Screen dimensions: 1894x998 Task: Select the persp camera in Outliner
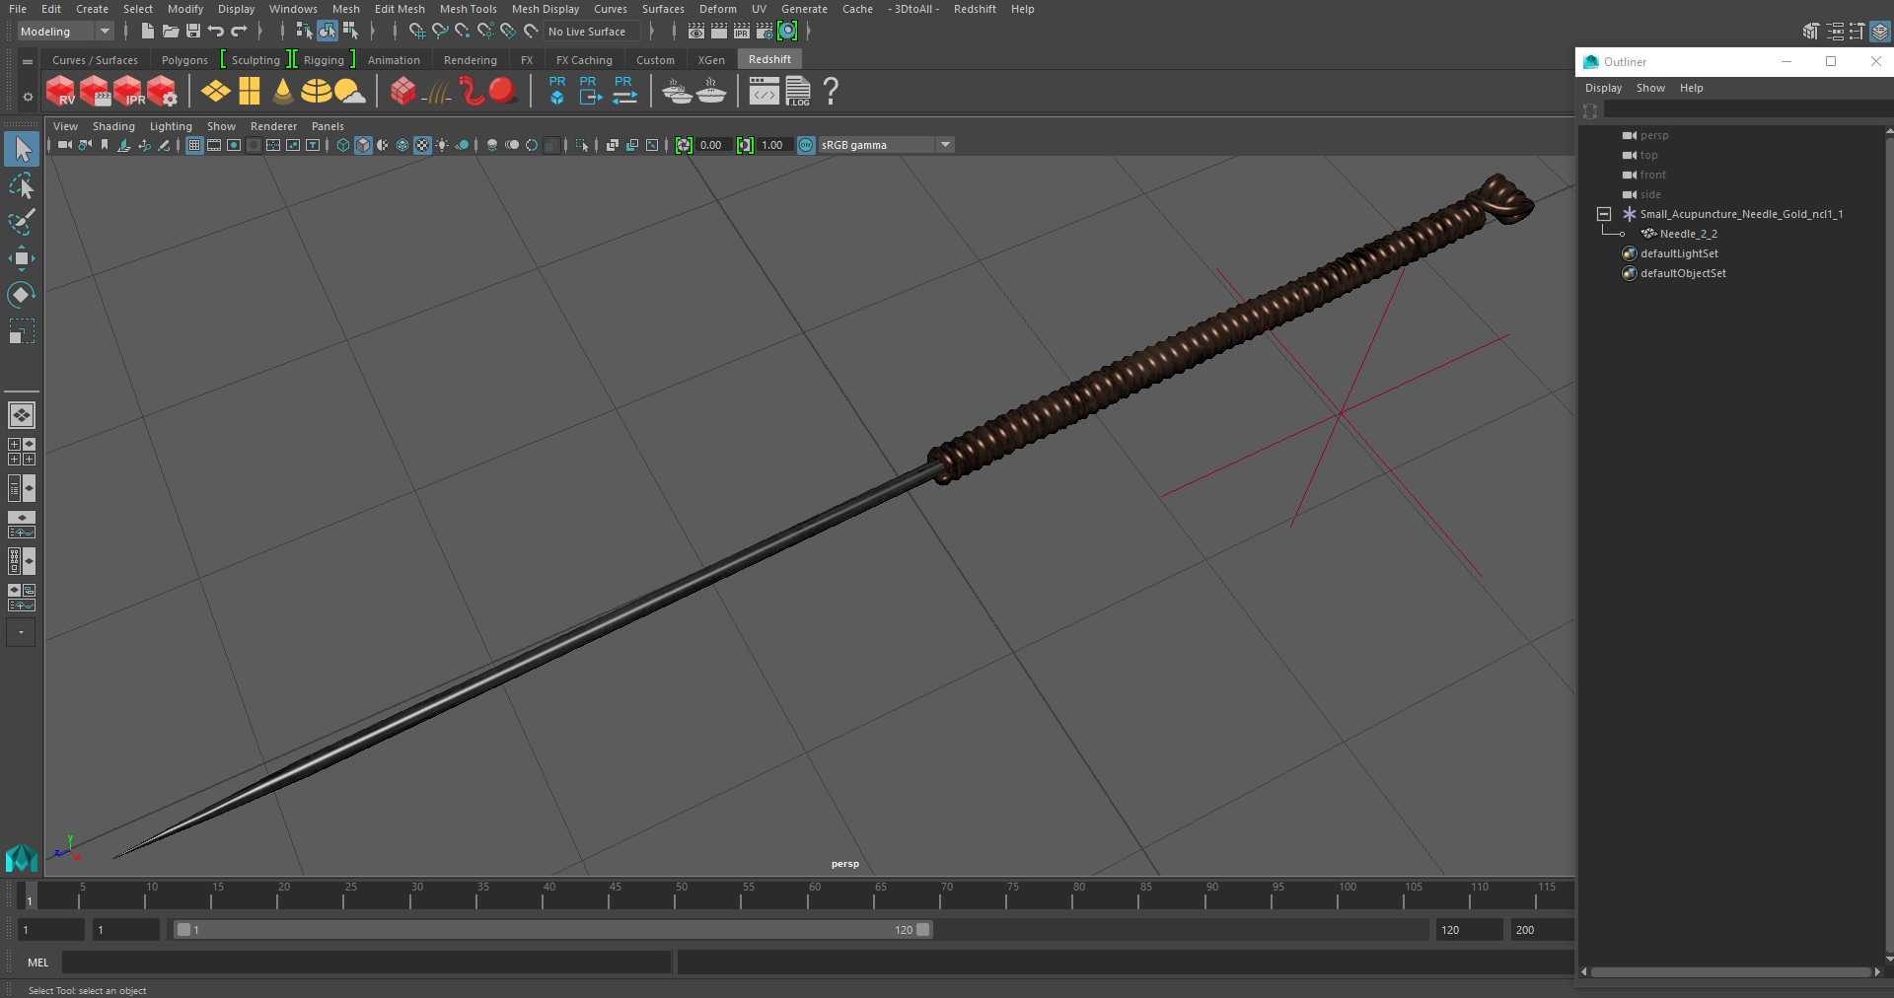1654,135
